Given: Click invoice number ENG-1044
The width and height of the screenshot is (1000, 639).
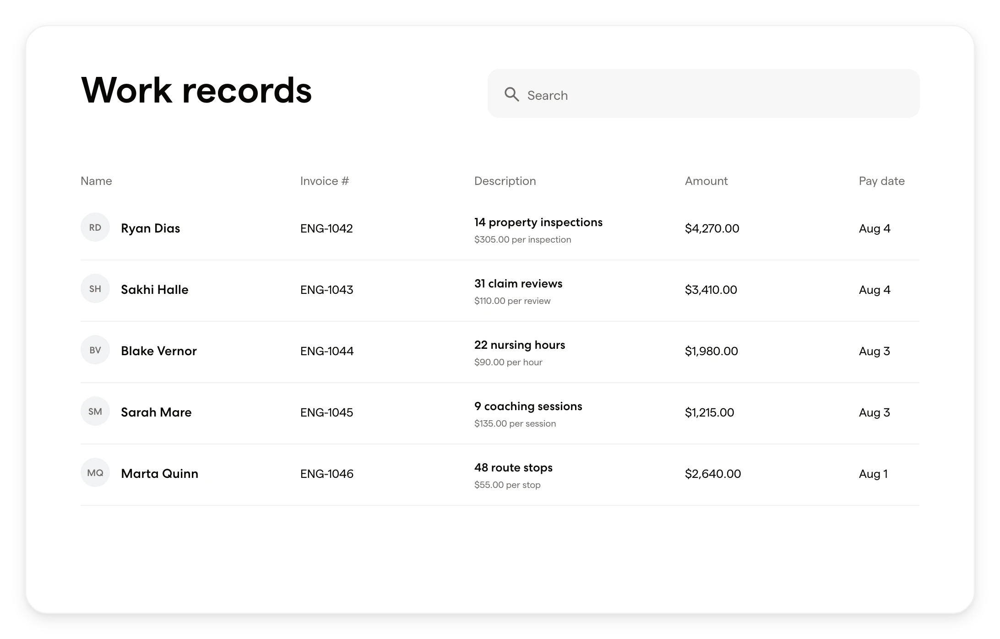Looking at the screenshot, I should pos(327,351).
